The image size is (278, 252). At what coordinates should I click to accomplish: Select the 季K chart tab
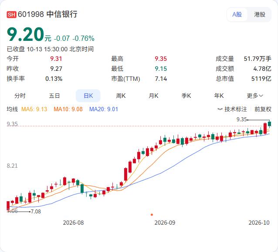pos(186,96)
